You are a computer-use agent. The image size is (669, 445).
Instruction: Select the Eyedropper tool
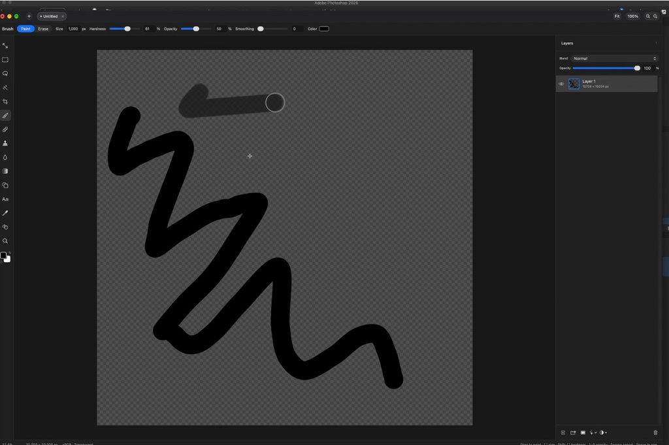pos(5,213)
